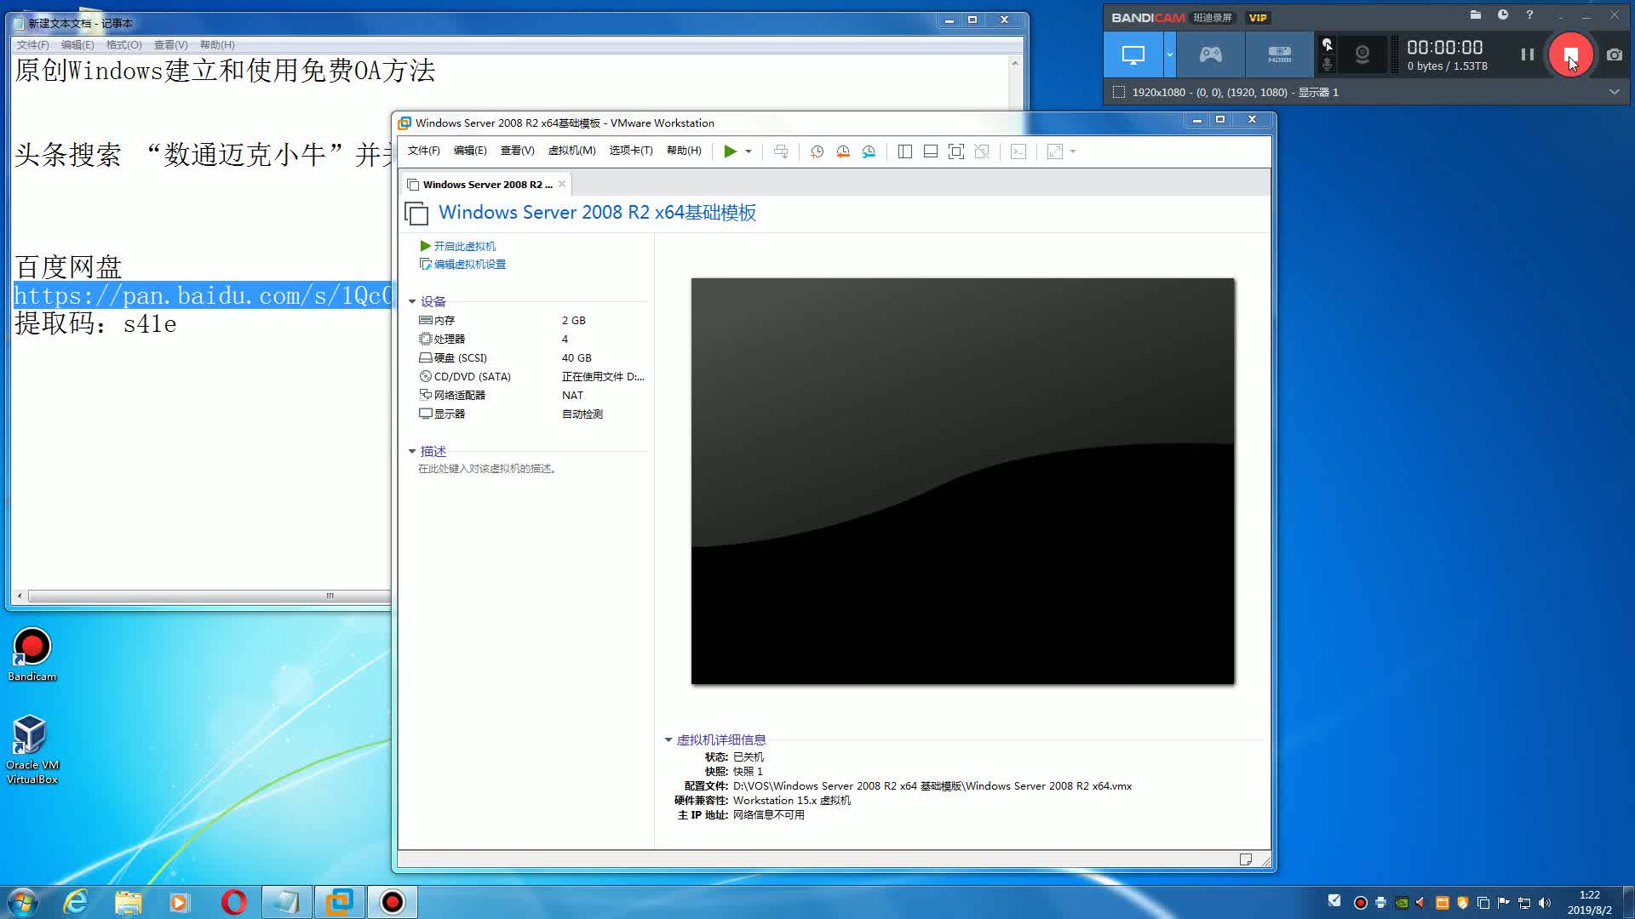The height and width of the screenshot is (919, 1635).
Task: Open the 虚拟机(M) menu
Action: pos(571,151)
